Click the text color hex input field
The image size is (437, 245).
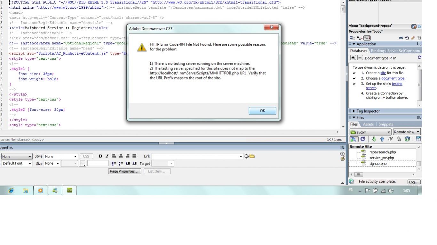[98, 163]
